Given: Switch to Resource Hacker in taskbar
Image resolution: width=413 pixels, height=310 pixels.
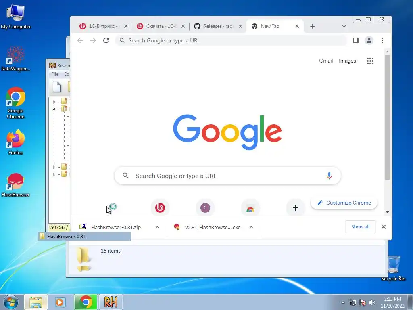Looking at the screenshot, I should click(x=111, y=302).
